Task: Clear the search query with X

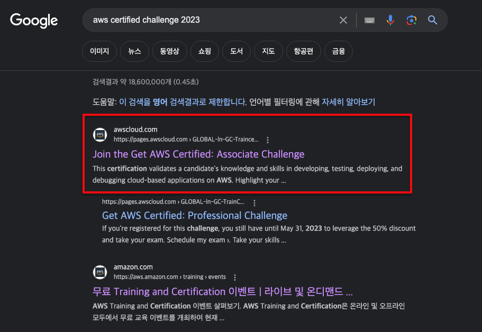Action: click(343, 20)
